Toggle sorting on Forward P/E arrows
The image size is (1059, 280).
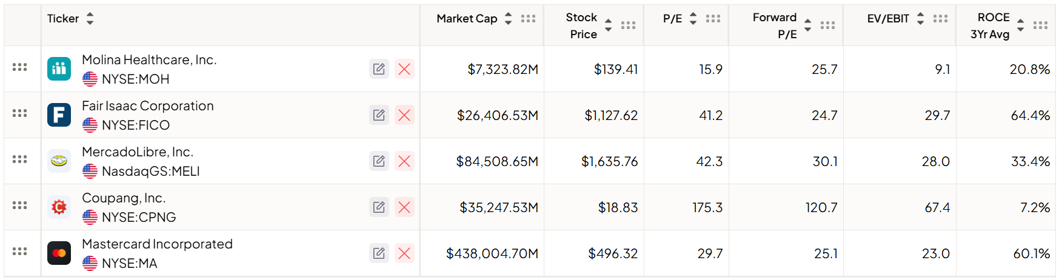point(807,25)
